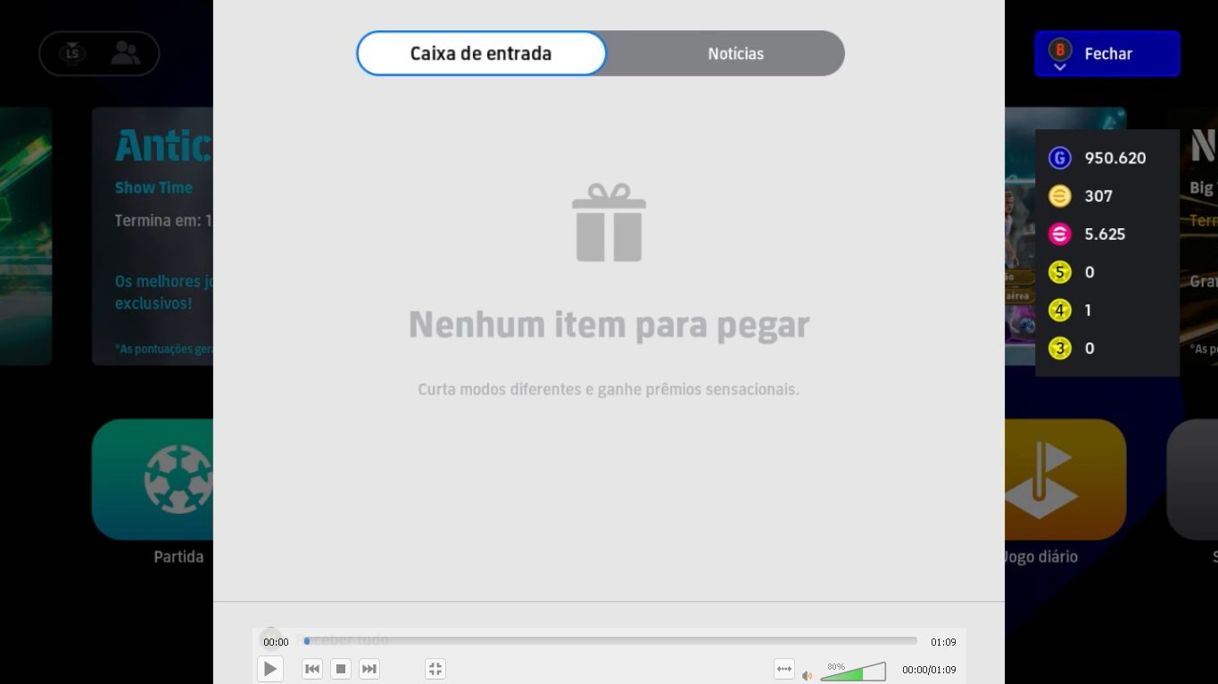Image resolution: width=1218 pixels, height=684 pixels.
Task: Exit fullscreen using the shrink icon
Action: [435, 669]
